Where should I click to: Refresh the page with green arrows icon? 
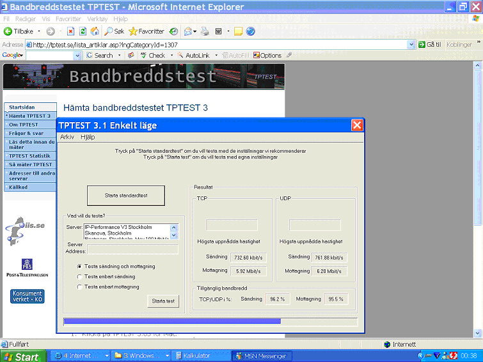pyautogui.click(x=83, y=31)
